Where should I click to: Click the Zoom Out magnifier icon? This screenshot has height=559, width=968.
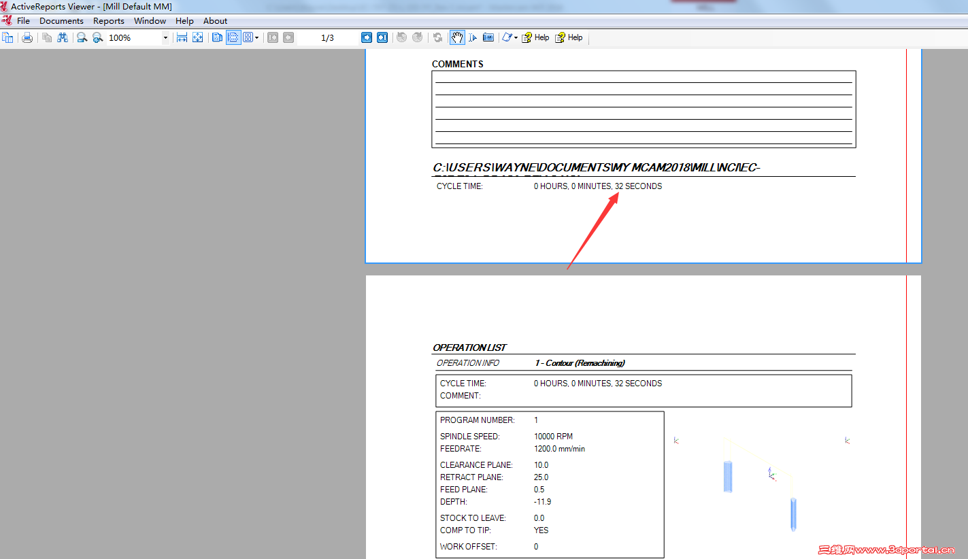pos(82,37)
